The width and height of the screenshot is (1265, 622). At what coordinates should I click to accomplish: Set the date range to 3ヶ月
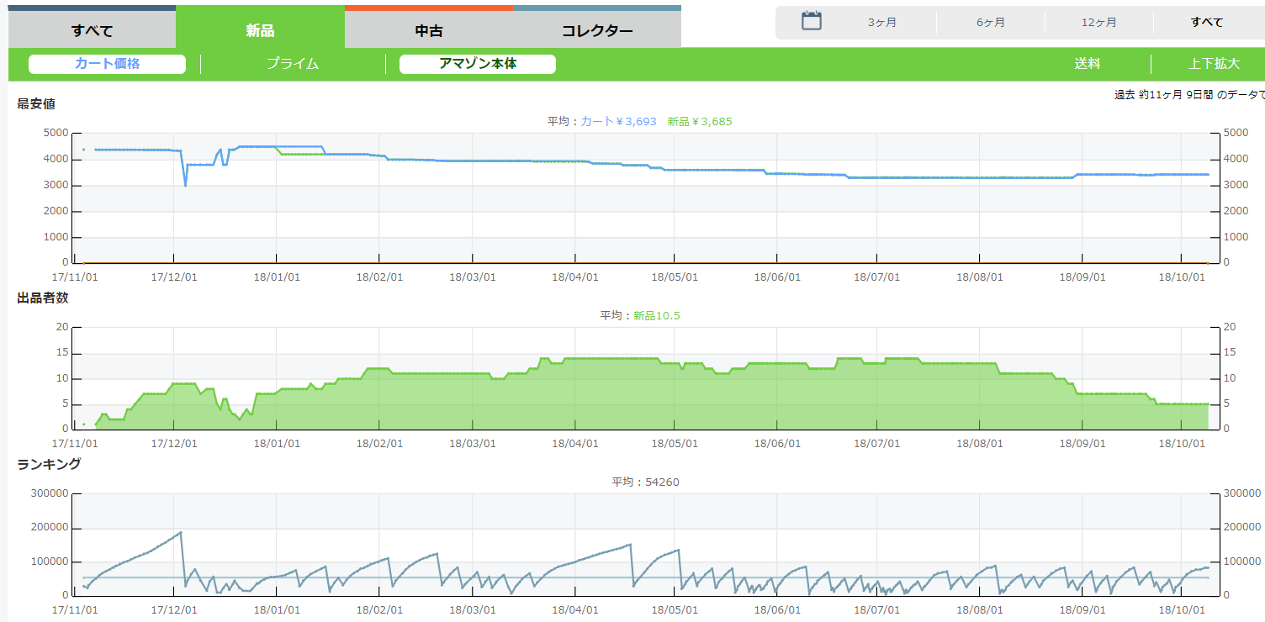[x=882, y=23]
